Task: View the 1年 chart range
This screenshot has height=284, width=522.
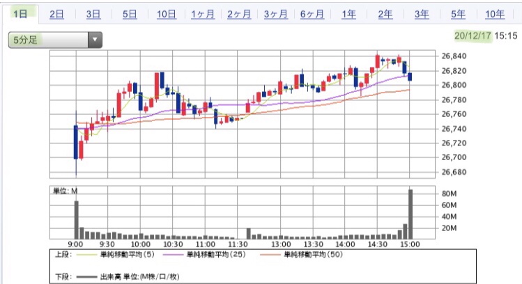Action: pos(348,15)
